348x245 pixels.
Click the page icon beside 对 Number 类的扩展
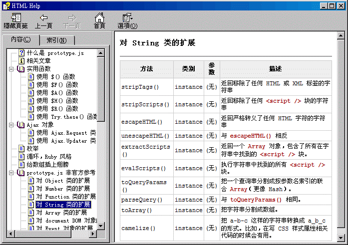[x=31, y=189]
